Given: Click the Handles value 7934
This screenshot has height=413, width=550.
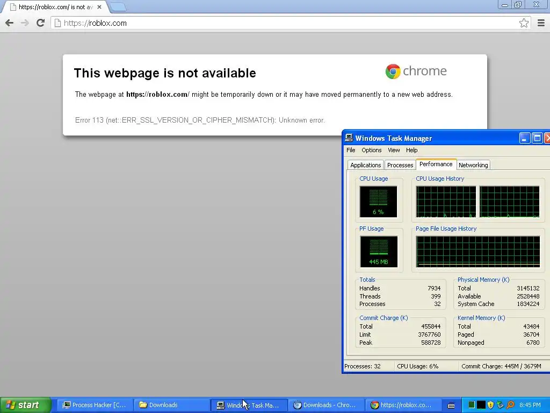Looking at the screenshot, I should (x=434, y=288).
